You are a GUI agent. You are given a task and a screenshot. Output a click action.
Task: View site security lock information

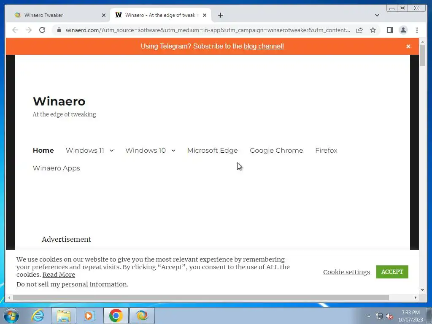click(x=59, y=30)
